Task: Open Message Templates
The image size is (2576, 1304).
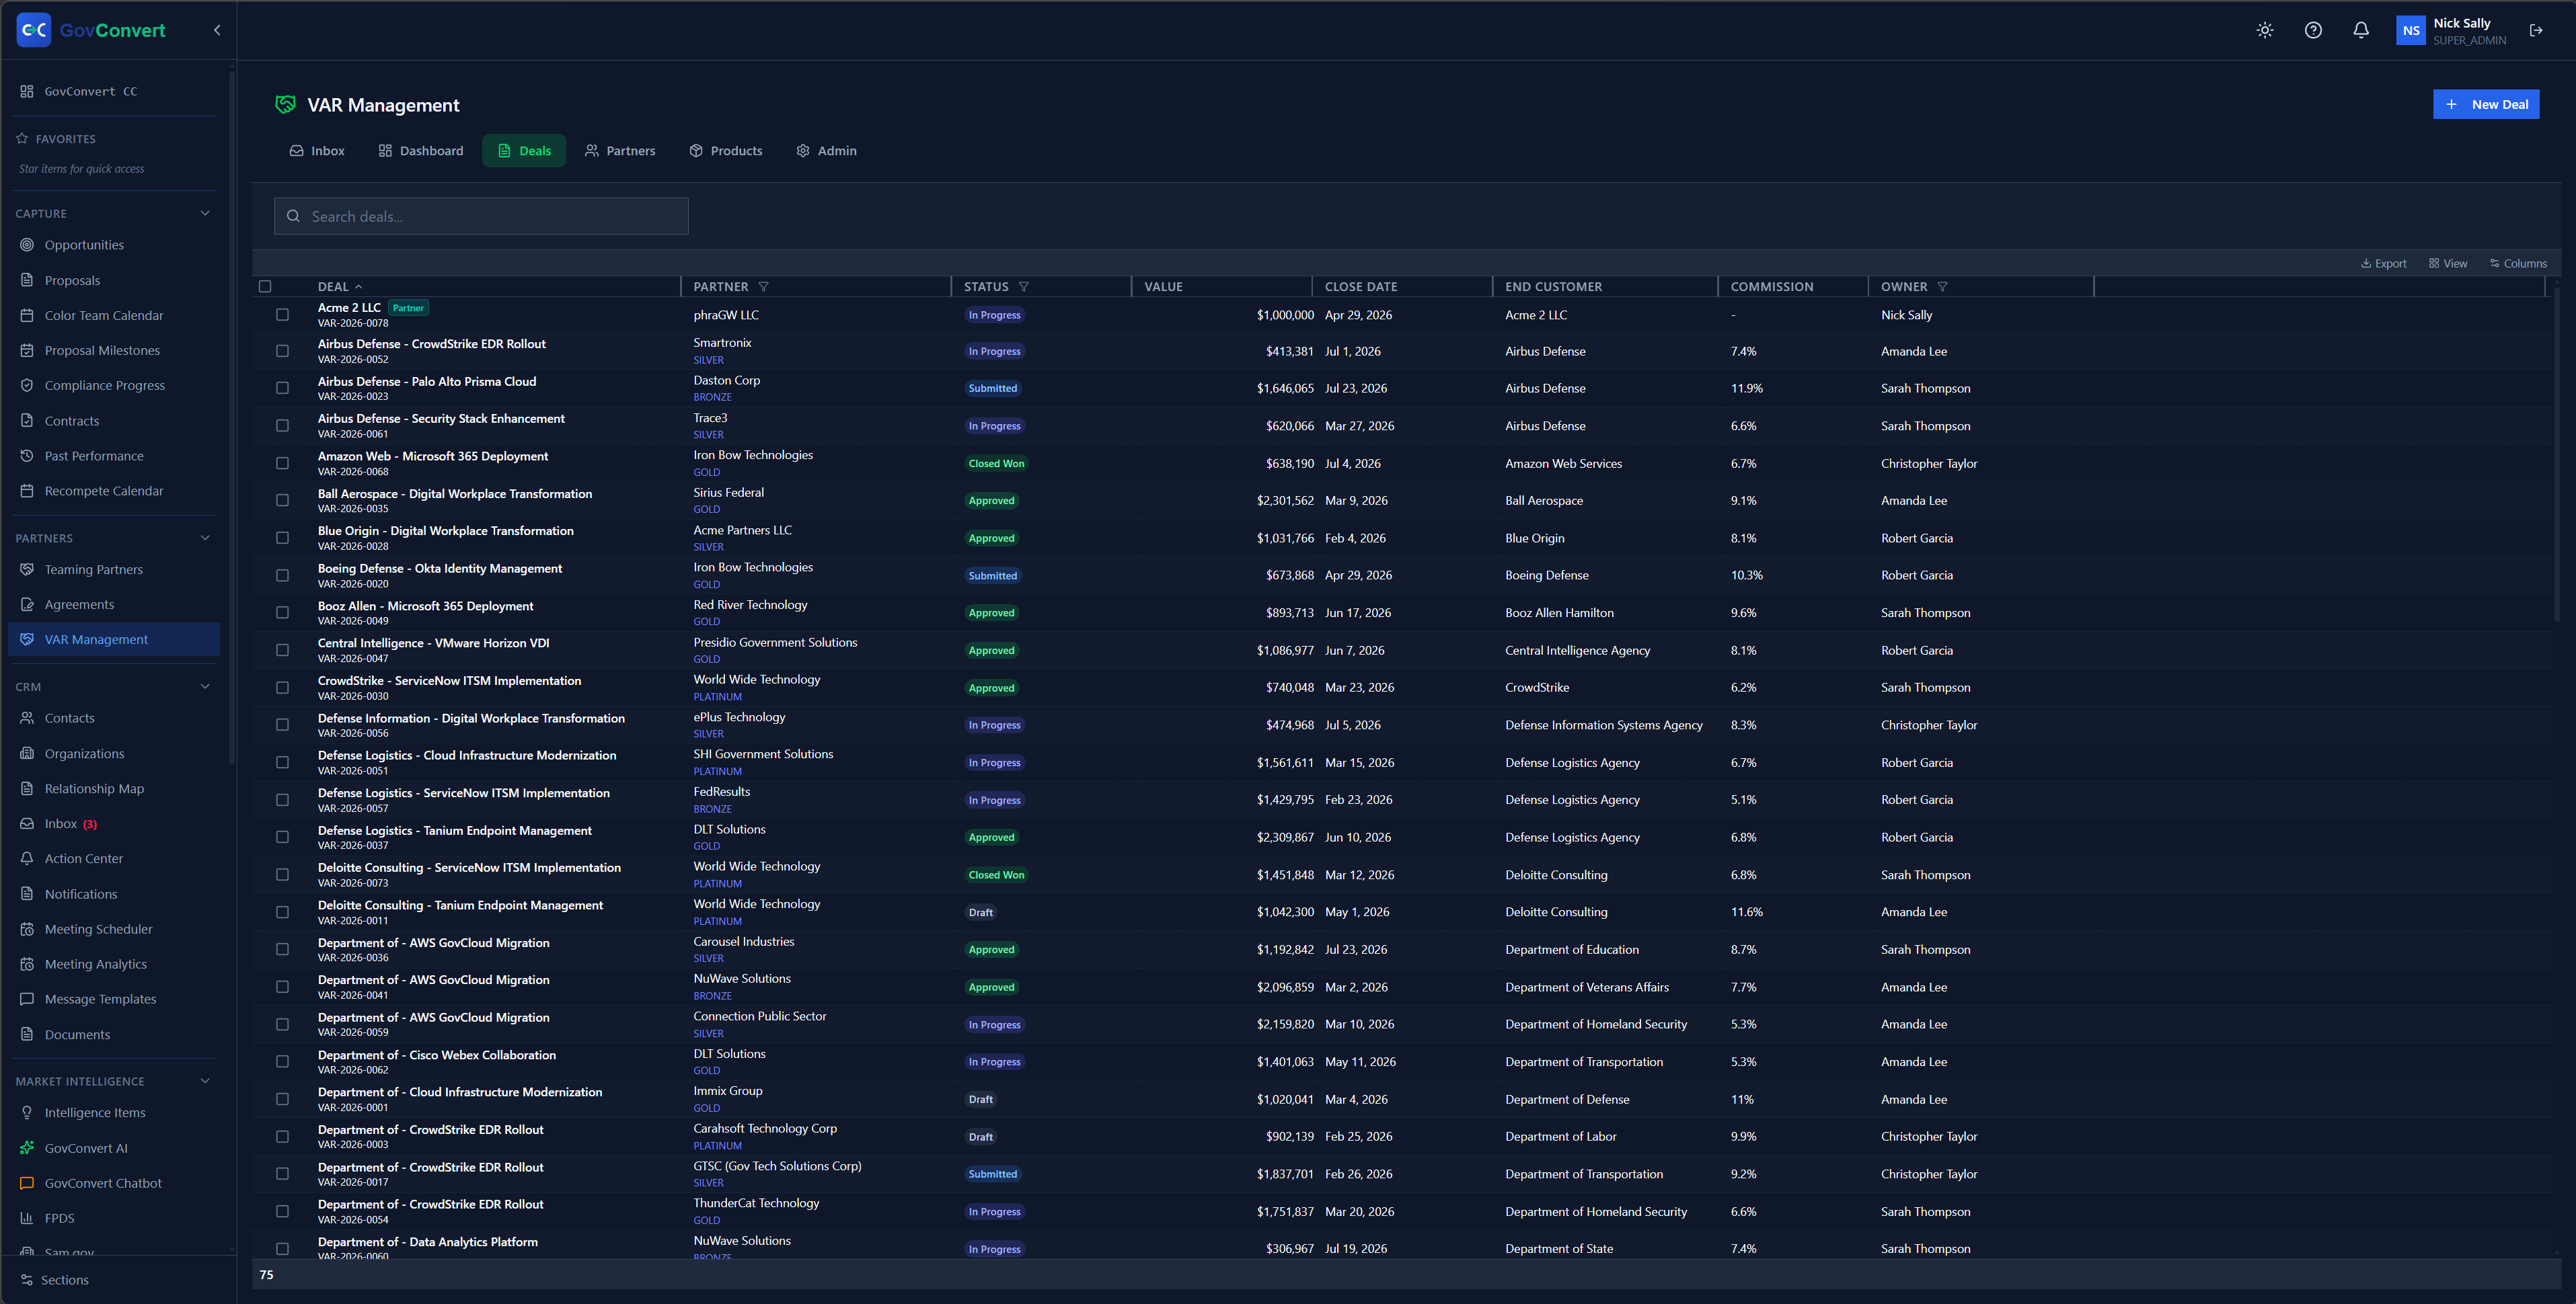Action: [100, 1000]
